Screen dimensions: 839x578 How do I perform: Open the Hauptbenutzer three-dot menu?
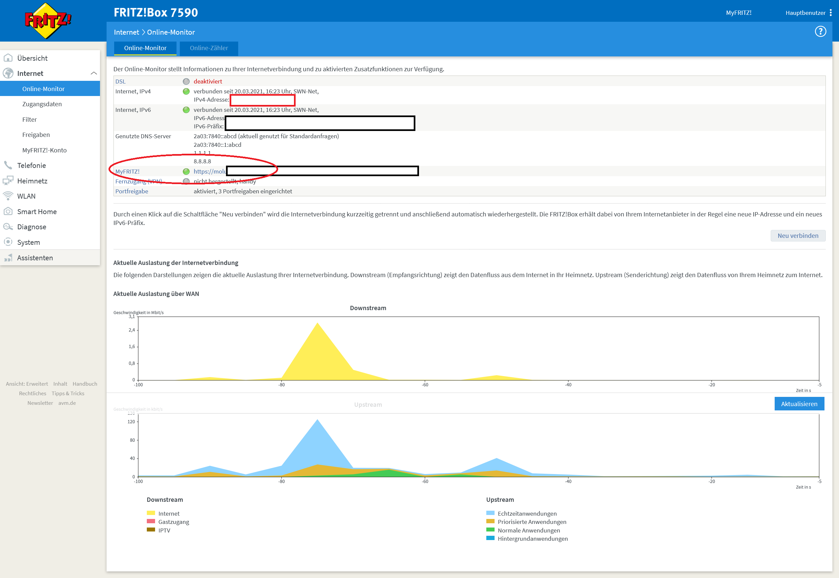coord(830,13)
